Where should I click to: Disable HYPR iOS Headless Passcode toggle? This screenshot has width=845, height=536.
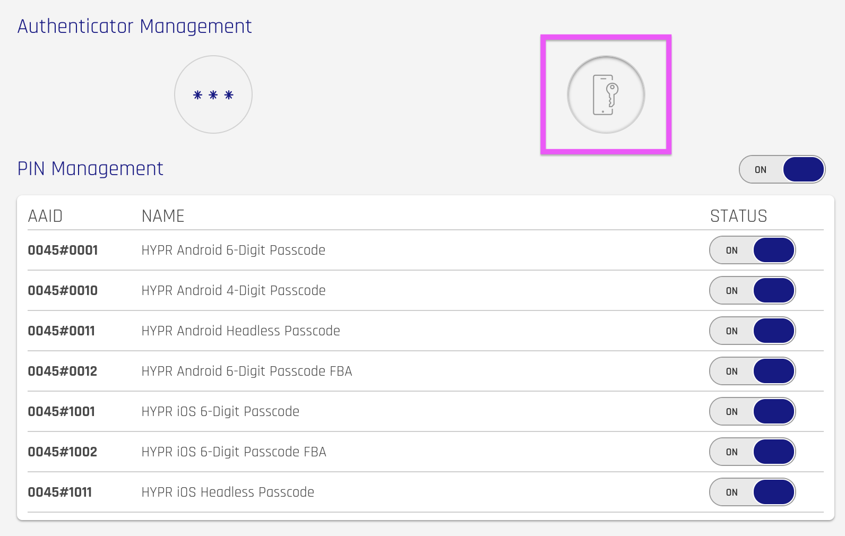pos(752,492)
